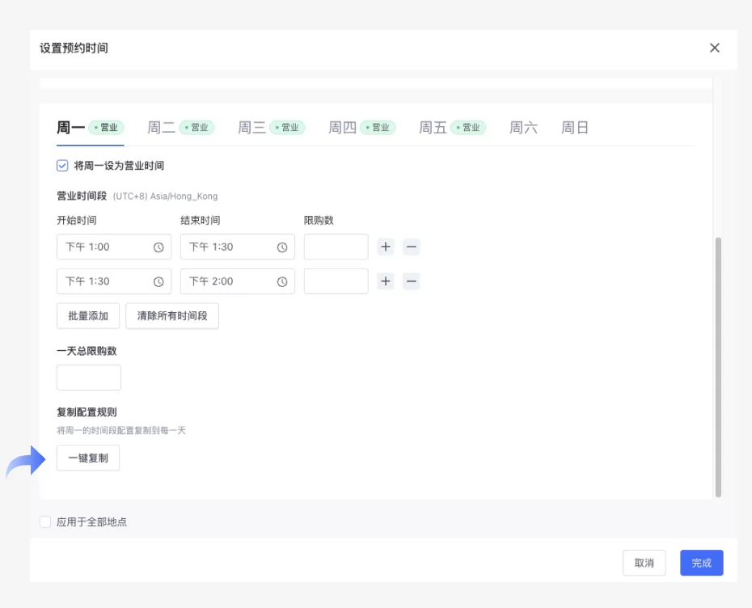The image size is (752, 608).
Task: Confirm settings with the 完成 button
Action: click(701, 563)
